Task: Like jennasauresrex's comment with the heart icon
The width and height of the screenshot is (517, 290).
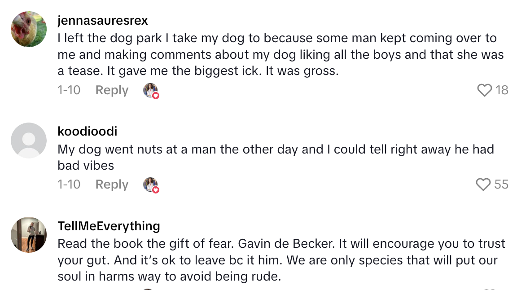Action: click(x=484, y=90)
